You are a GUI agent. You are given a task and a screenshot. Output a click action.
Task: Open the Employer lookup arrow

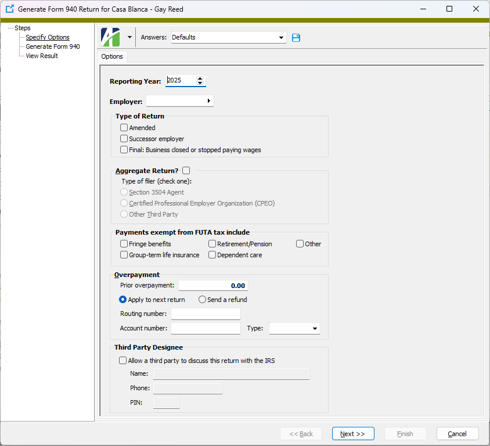(x=208, y=101)
